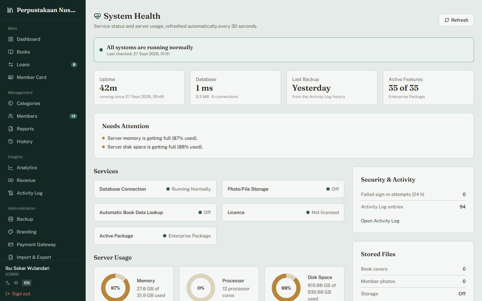Click Automatic Book Data Lookup row
Viewport: 482px width, 301px height.
point(155,212)
